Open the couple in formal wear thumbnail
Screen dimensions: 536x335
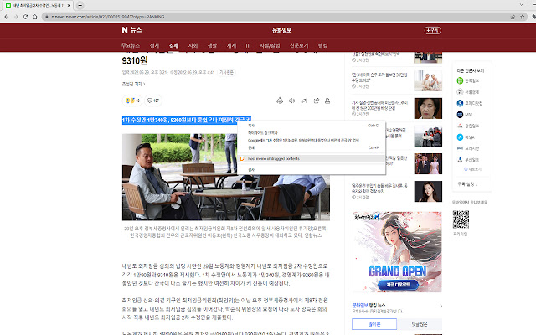[x=428, y=164]
